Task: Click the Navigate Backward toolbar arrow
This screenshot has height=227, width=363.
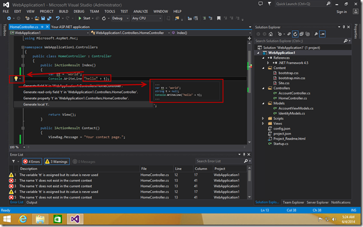Action: point(9,18)
